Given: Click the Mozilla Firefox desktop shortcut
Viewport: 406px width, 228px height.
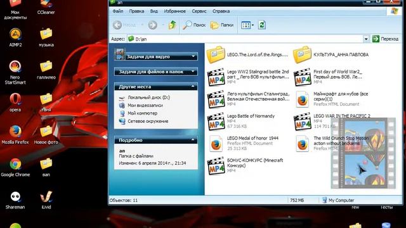Looking at the screenshot, I should 15,135.
